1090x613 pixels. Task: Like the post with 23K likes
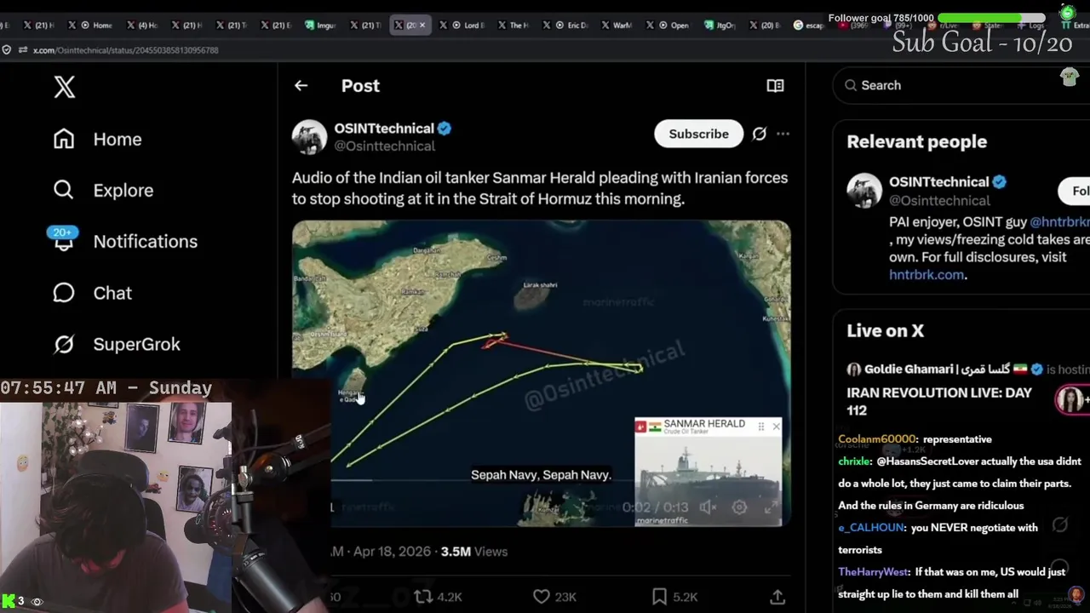pyautogui.click(x=554, y=597)
